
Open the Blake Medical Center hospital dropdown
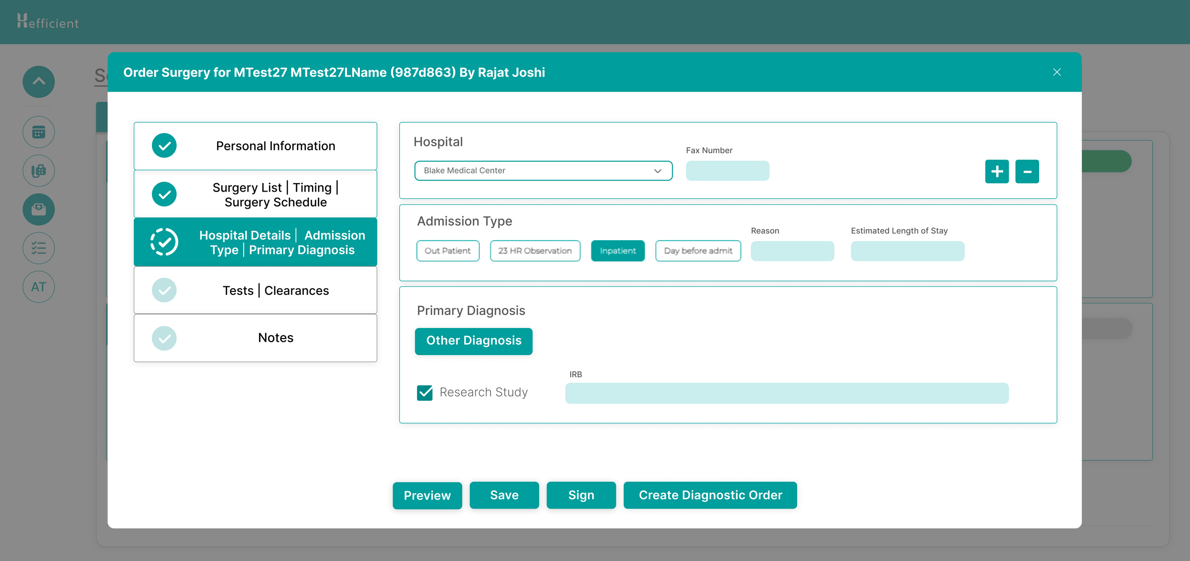543,171
